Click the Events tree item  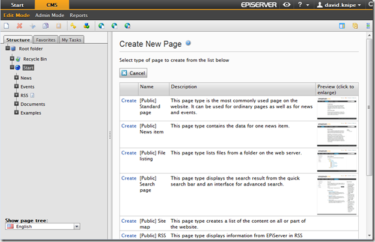27,86
